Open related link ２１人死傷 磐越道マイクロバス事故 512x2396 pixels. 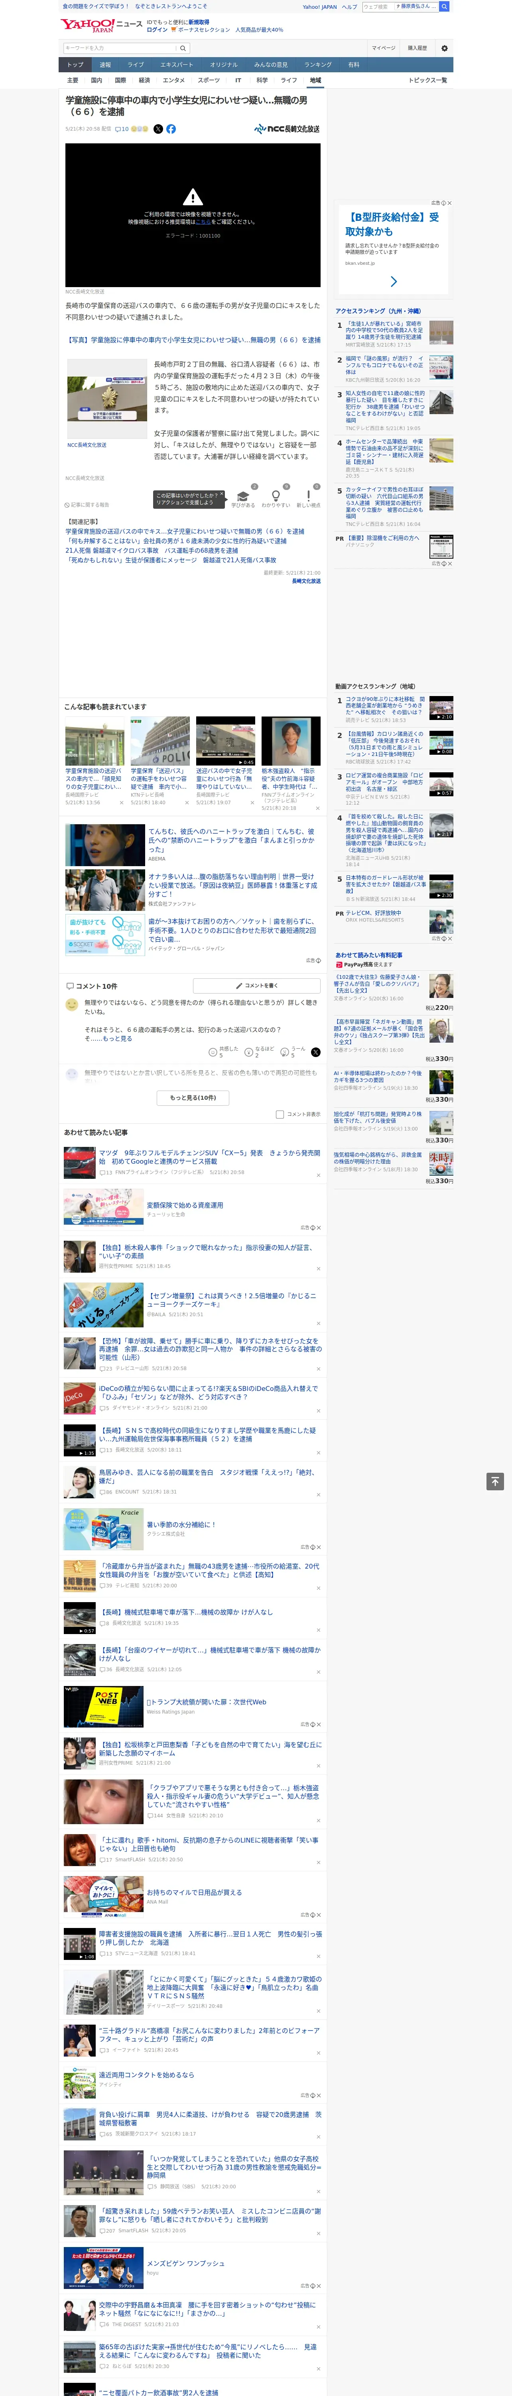click(x=152, y=551)
